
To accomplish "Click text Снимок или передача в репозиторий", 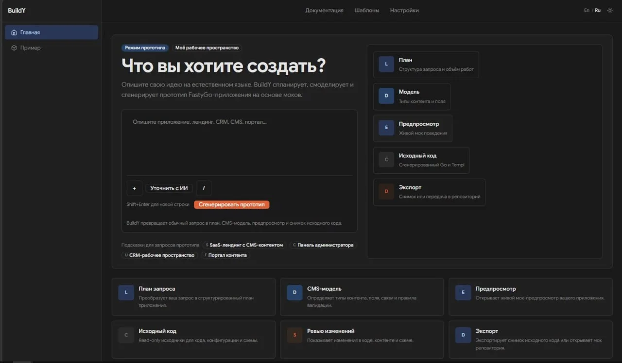I will 440,197.
